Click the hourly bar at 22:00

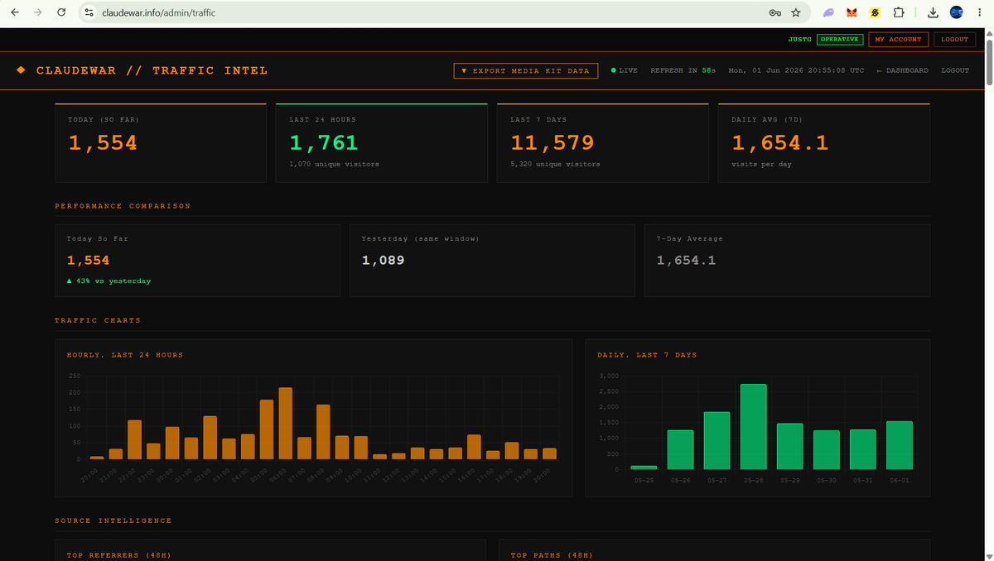(134, 440)
